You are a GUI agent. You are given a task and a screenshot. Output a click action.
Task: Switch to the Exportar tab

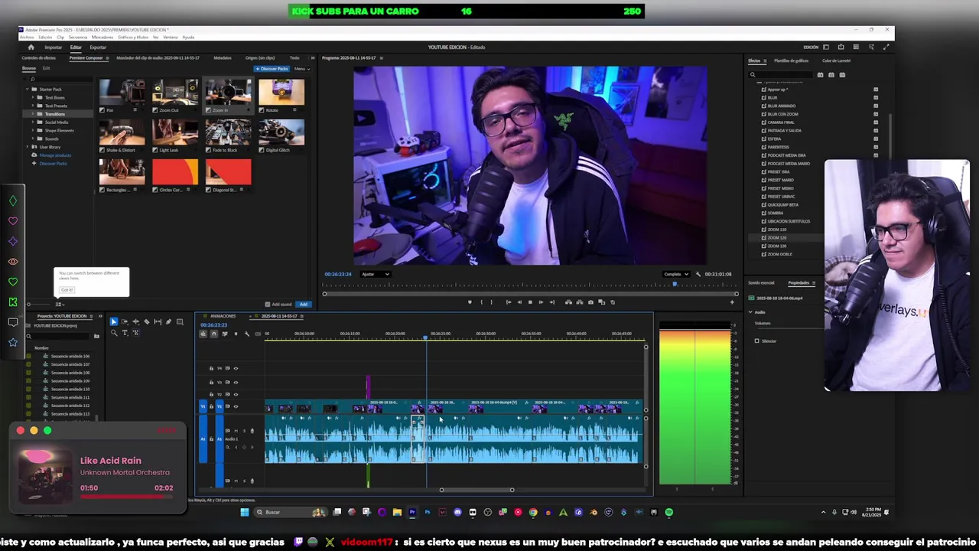[x=98, y=47]
